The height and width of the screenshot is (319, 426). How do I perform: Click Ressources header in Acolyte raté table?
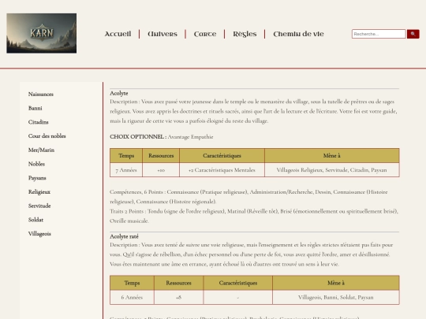[178, 283]
